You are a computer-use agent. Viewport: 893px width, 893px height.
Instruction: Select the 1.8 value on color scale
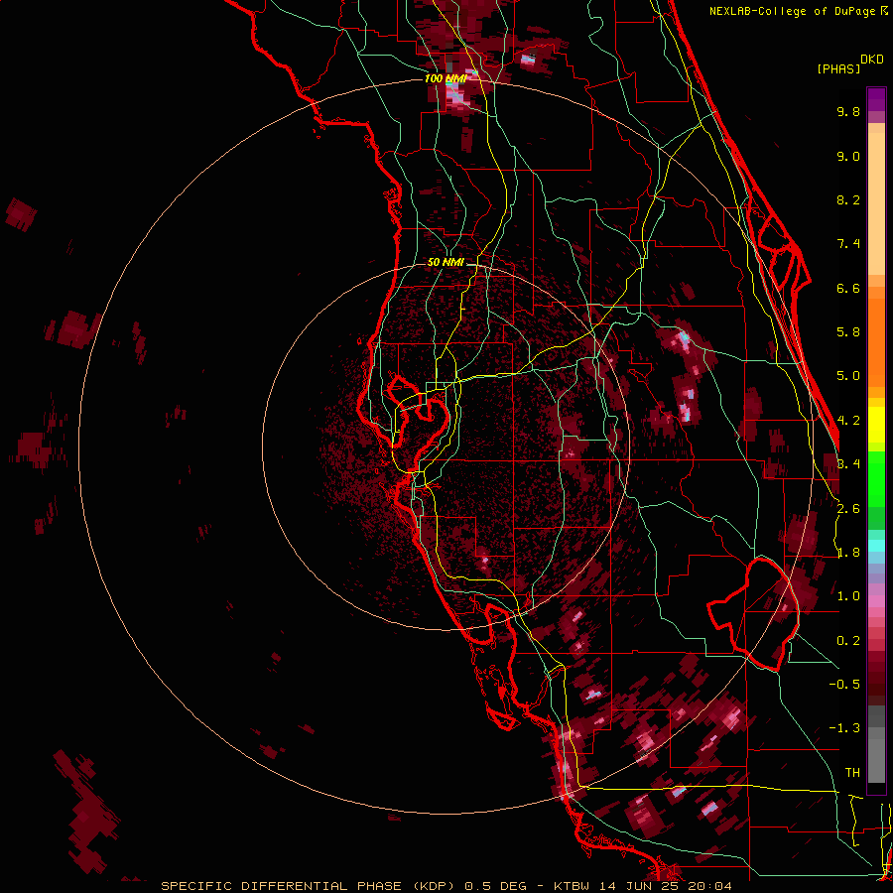pos(848,553)
